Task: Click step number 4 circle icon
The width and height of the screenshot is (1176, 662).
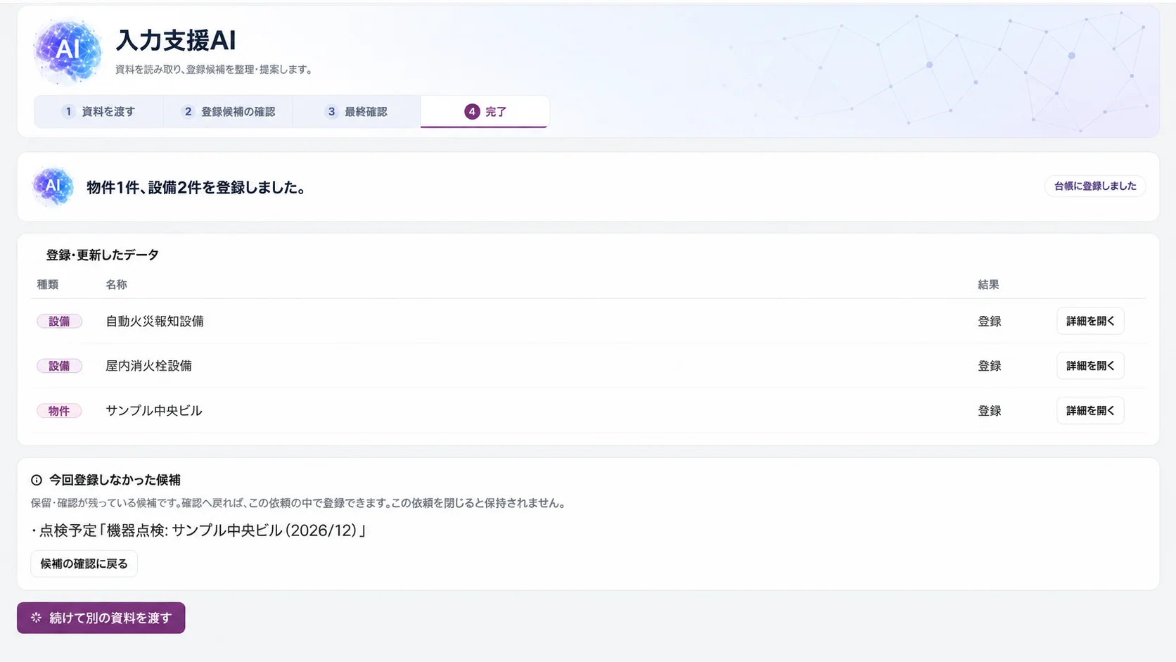Action: tap(472, 112)
